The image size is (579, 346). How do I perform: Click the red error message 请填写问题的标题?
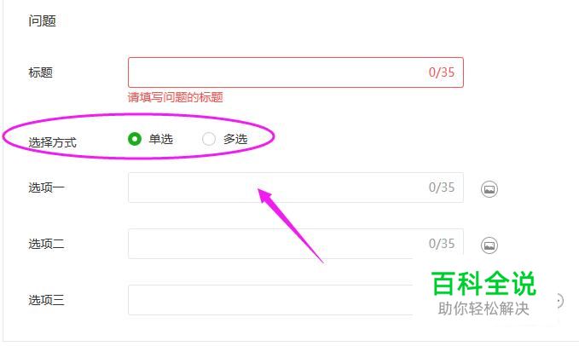tap(176, 97)
